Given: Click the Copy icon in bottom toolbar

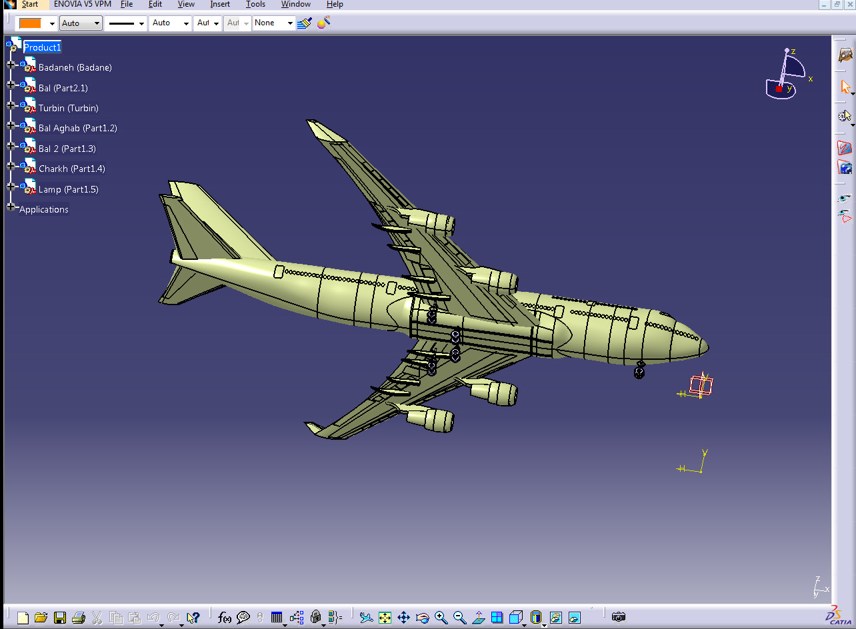Looking at the screenshot, I should pos(116,618).
